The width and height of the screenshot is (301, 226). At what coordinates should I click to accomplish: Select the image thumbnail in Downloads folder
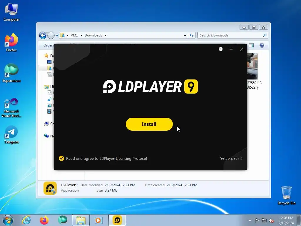(252, 66)
